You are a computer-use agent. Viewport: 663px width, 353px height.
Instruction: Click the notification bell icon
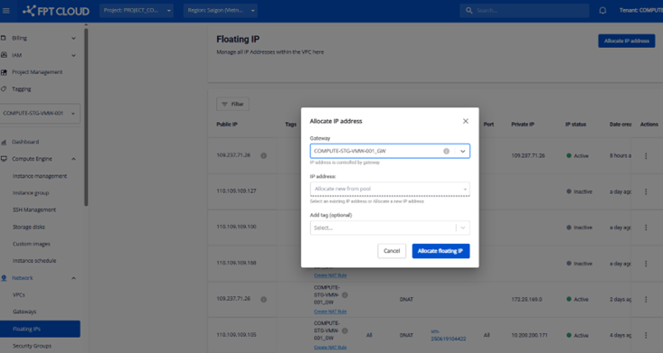tap(602, 11)
